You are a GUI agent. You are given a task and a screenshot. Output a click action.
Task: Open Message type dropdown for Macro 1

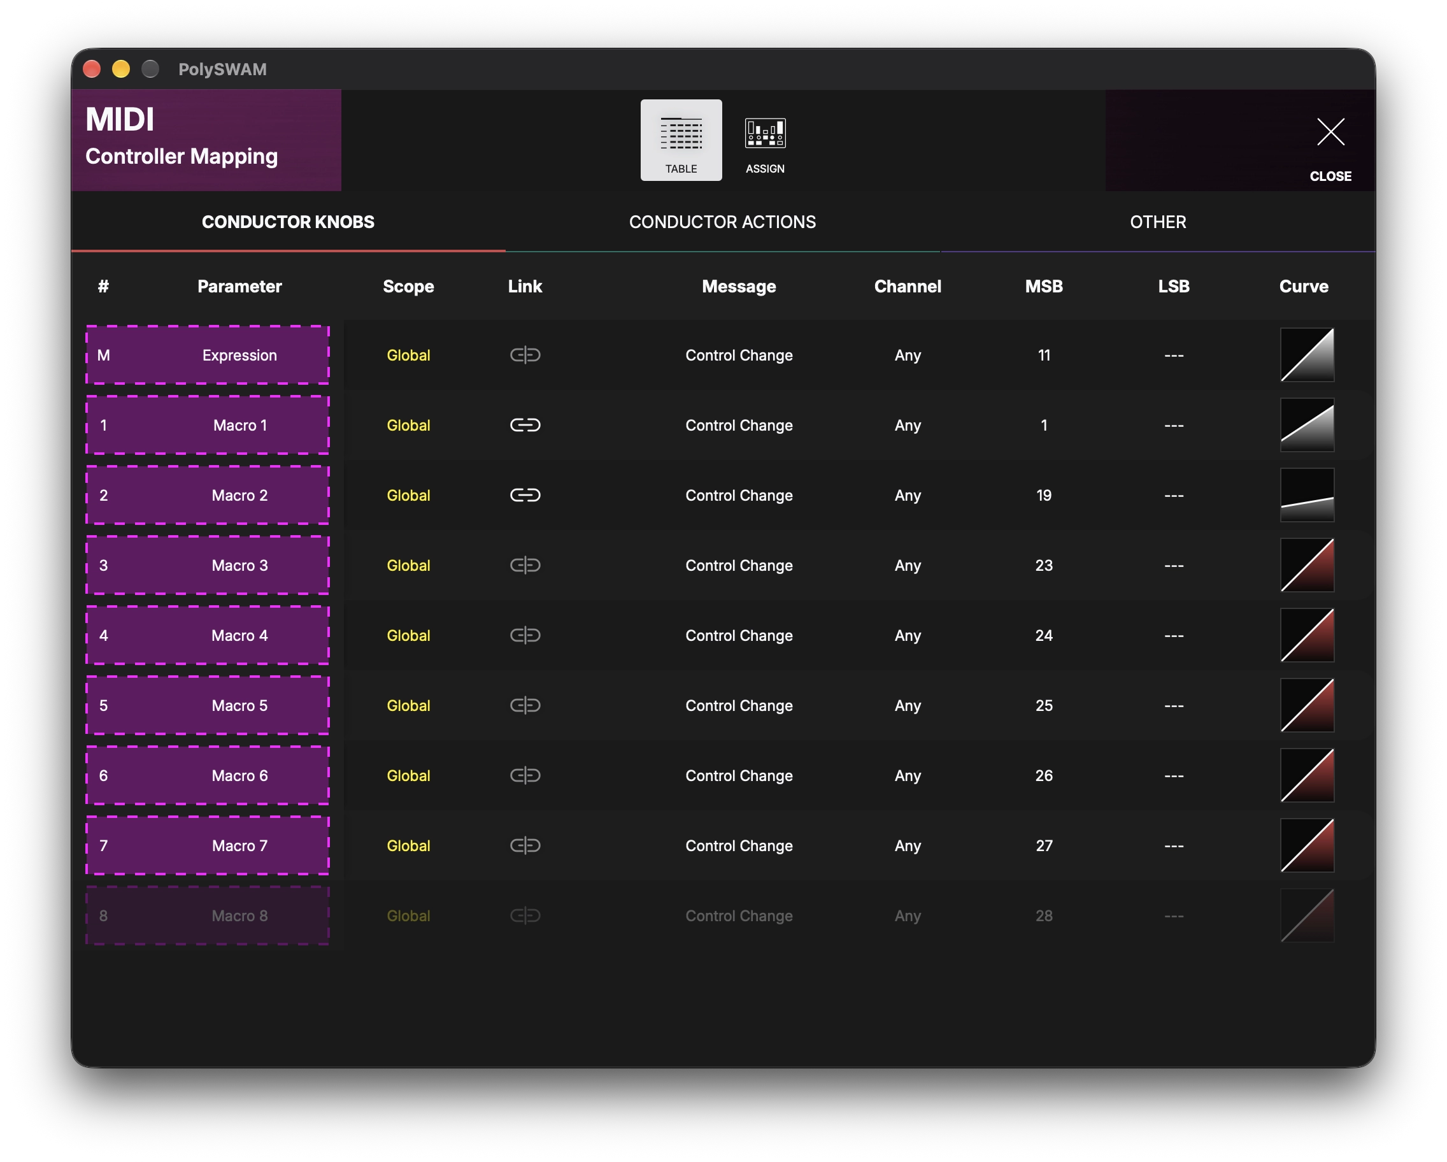coord(738,425)
